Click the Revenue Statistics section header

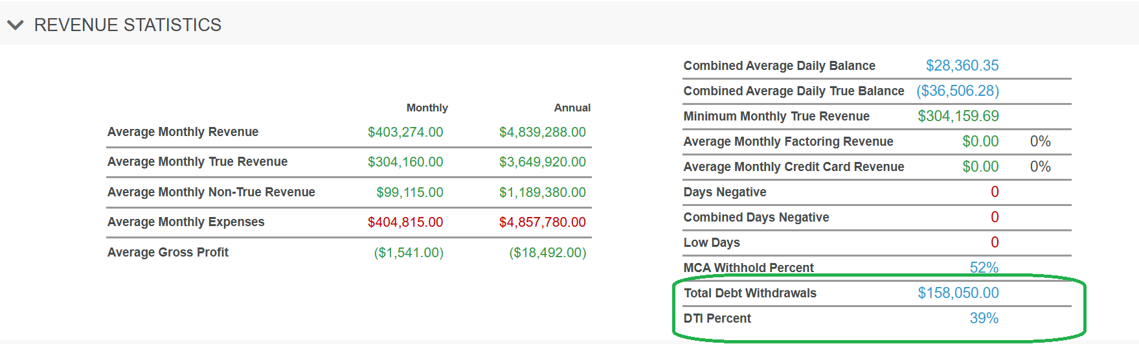coord(128,25)
